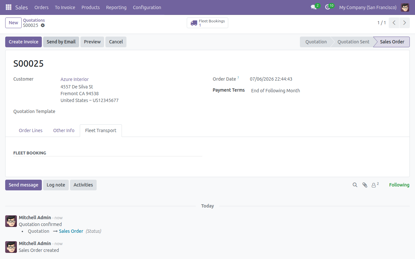
Task: Click the Log note button
Action: tap(56, 185)
